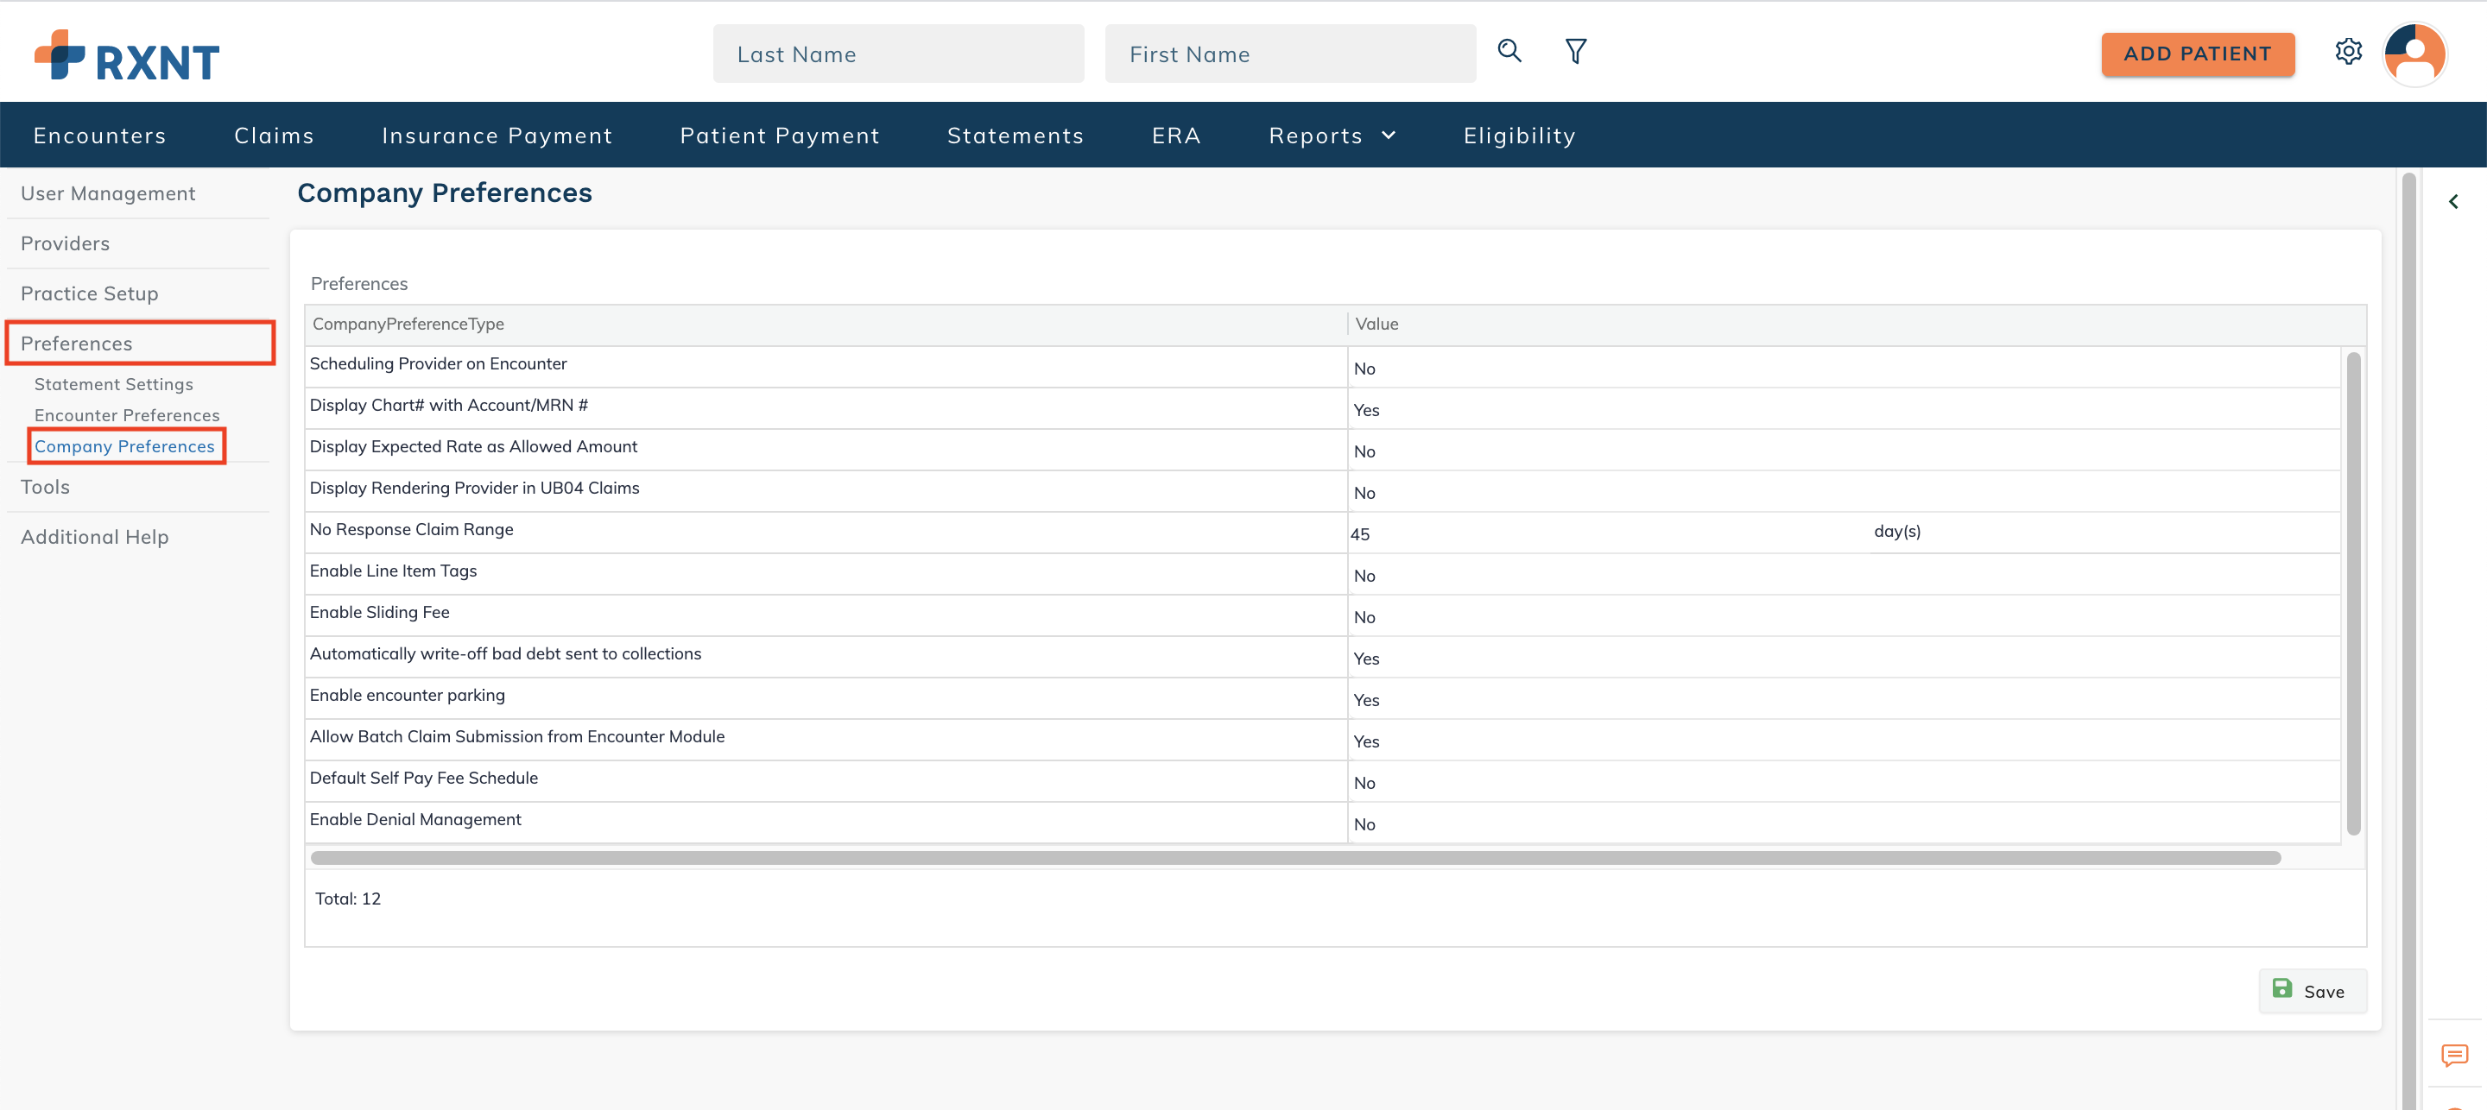Select 'Enable Denial Management' row label
This screenshot has height=1110, width=2487.
pyautogui.click(x=415, y=819)
